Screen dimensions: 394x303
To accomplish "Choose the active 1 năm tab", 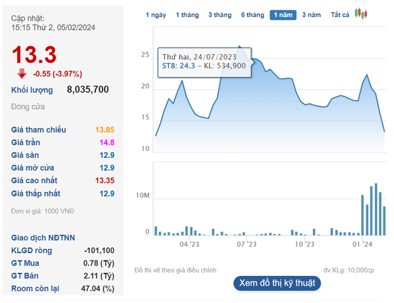I will point(283,15).
